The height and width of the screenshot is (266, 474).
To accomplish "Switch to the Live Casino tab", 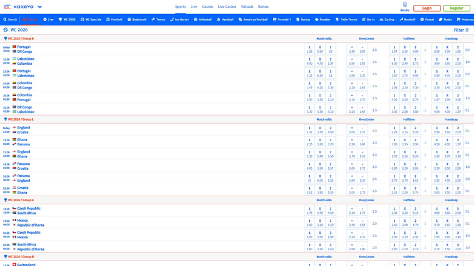I will click(x=227, y=7).
